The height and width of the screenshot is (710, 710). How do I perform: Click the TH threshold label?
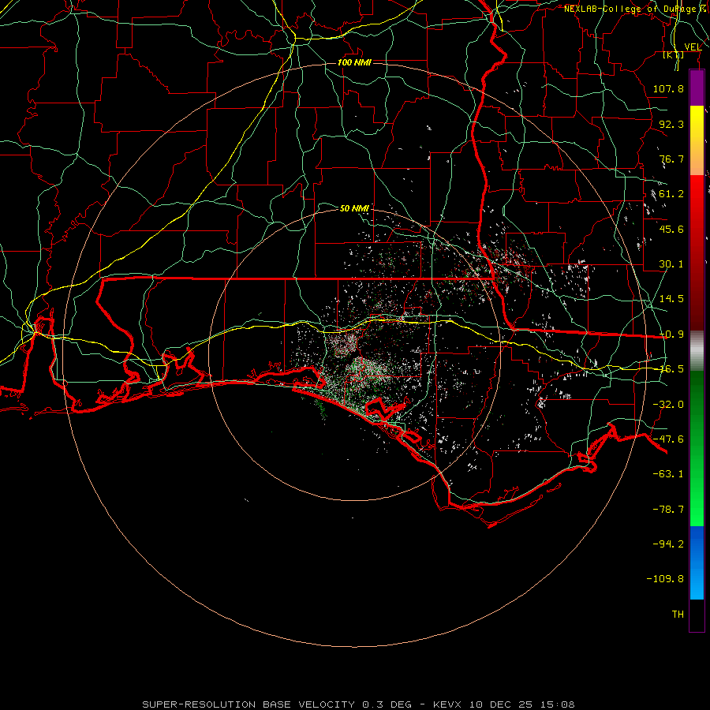click(x=678, y=615)
